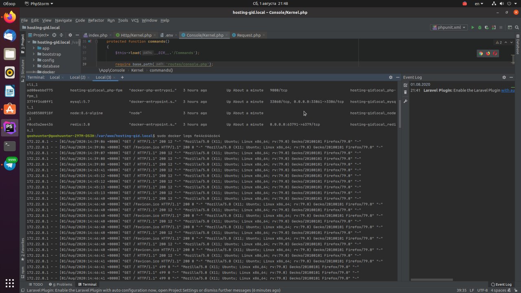Select terminal tab Local (2)
This screenshot has width=521, height=293.
[x=77, y=77]
